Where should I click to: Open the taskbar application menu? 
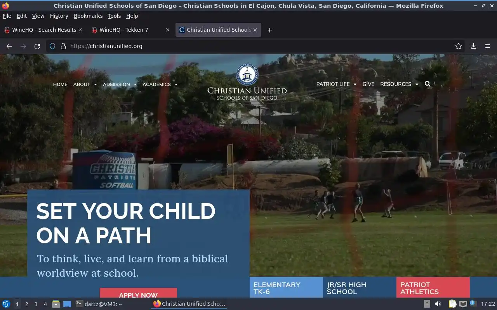pos(6,304)
